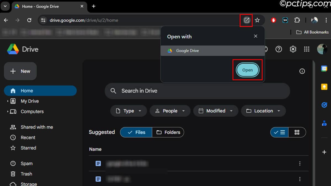Open a new browser tab
Viewport: 331px width, 186px height.
pos(94,6)
